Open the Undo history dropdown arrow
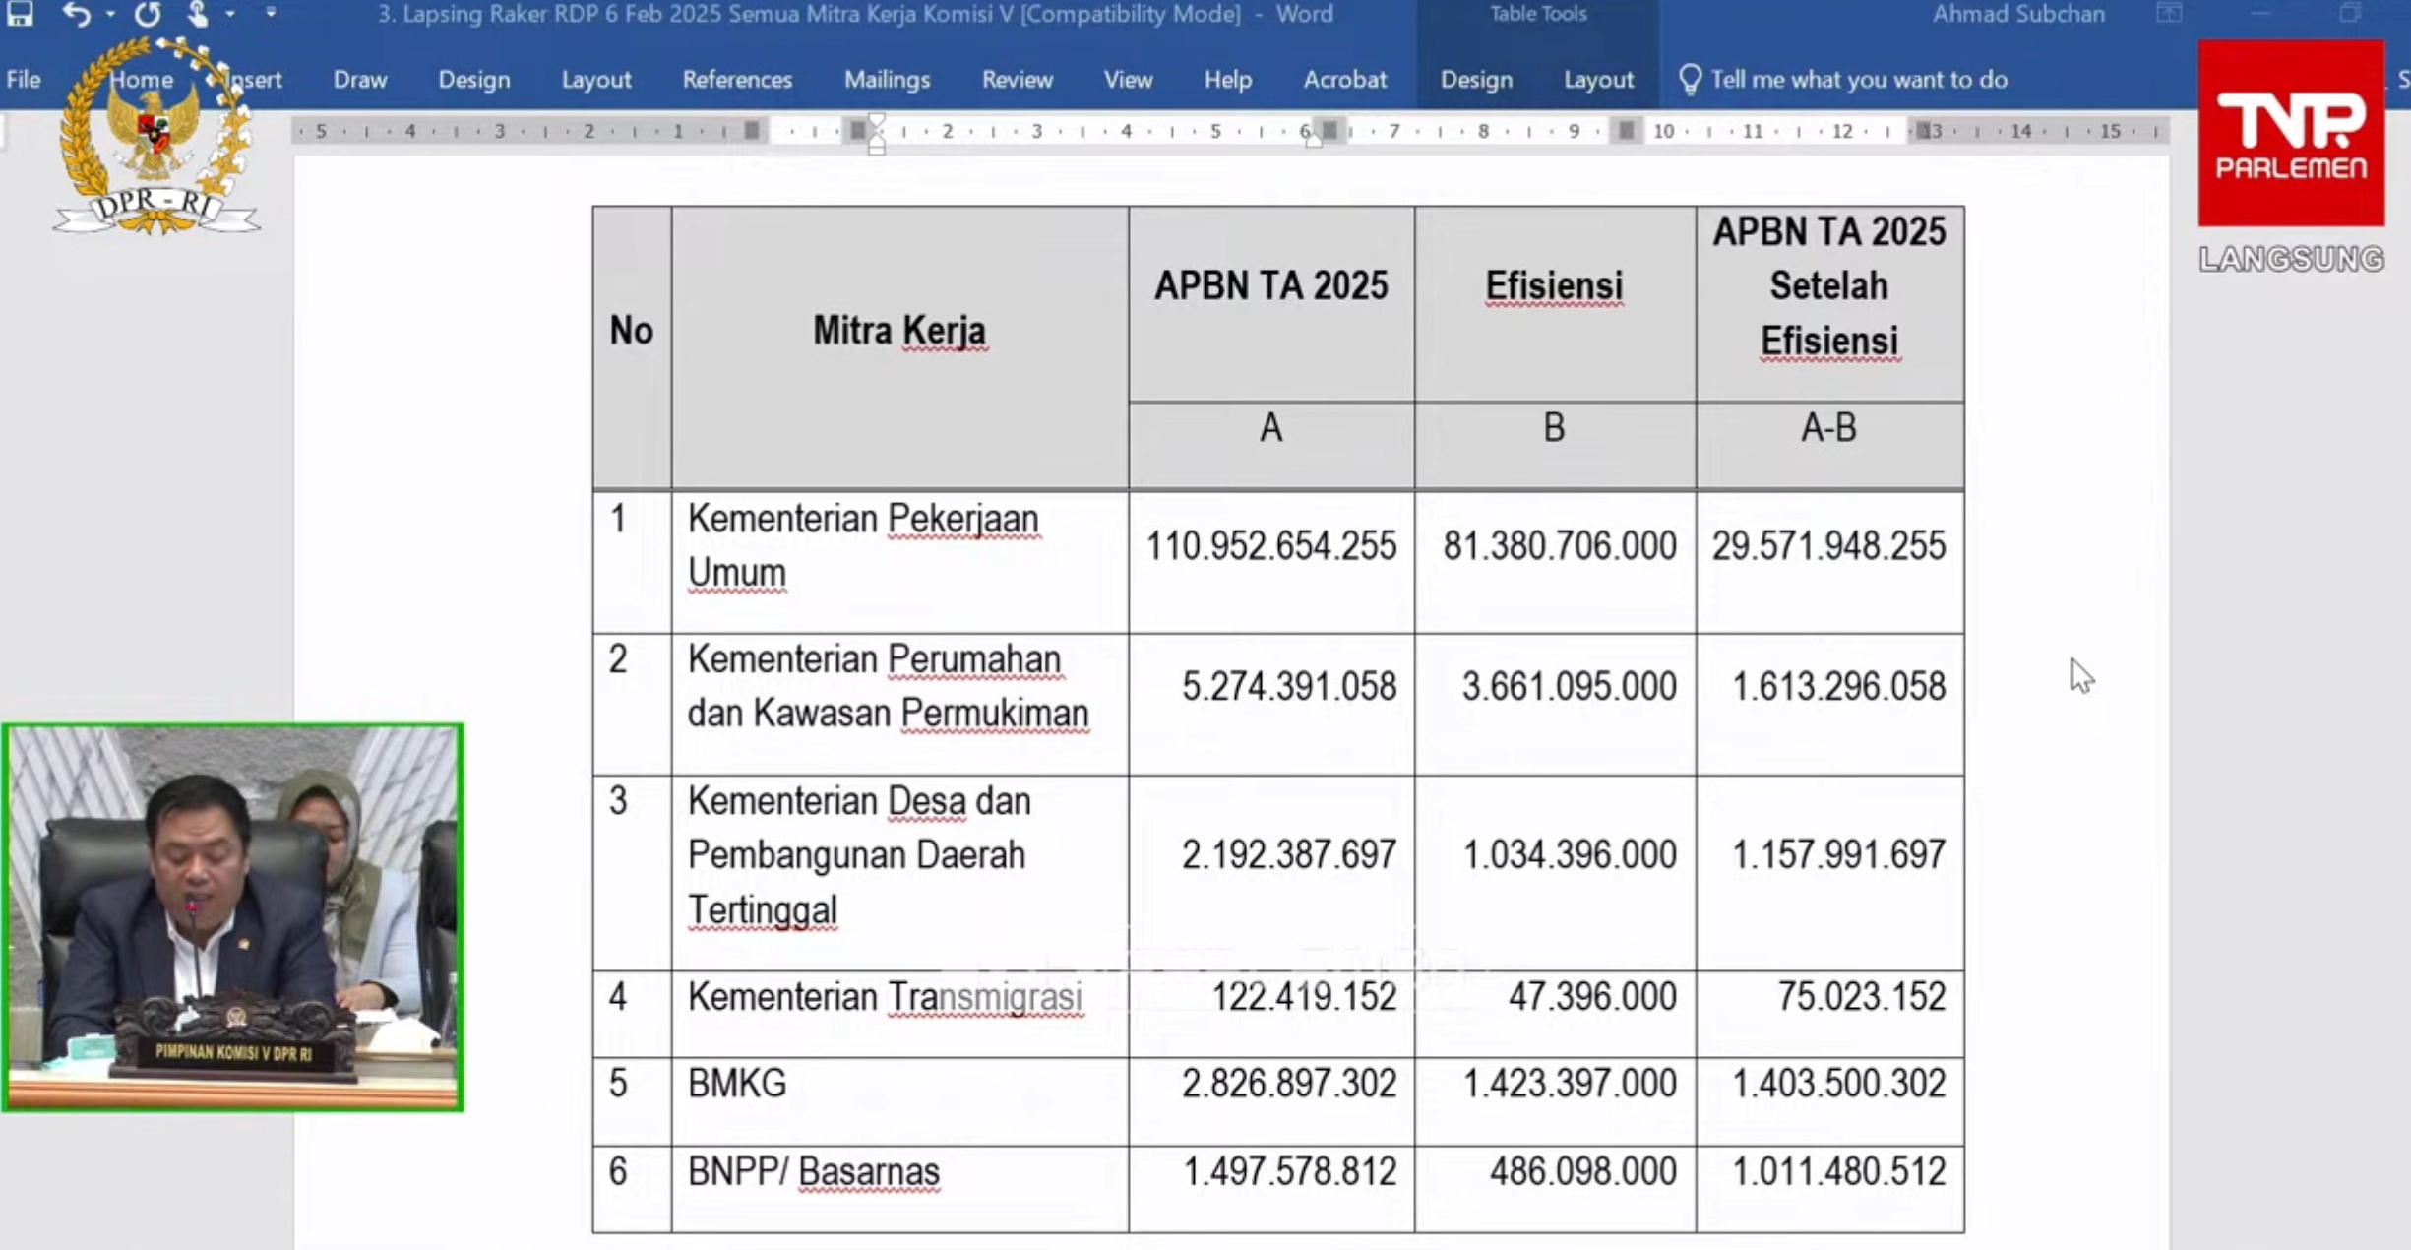This screenshot has height=1250, width=2411. point(110,14)
